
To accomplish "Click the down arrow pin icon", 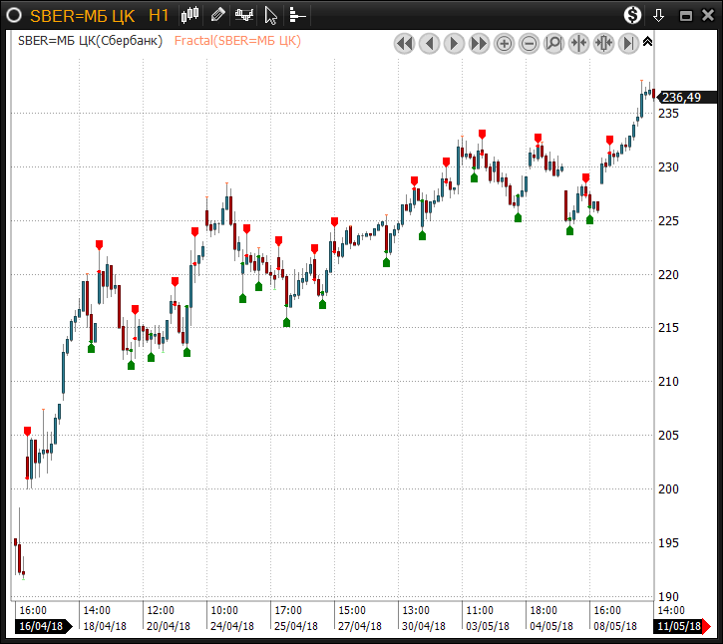I will pos(658,15).
